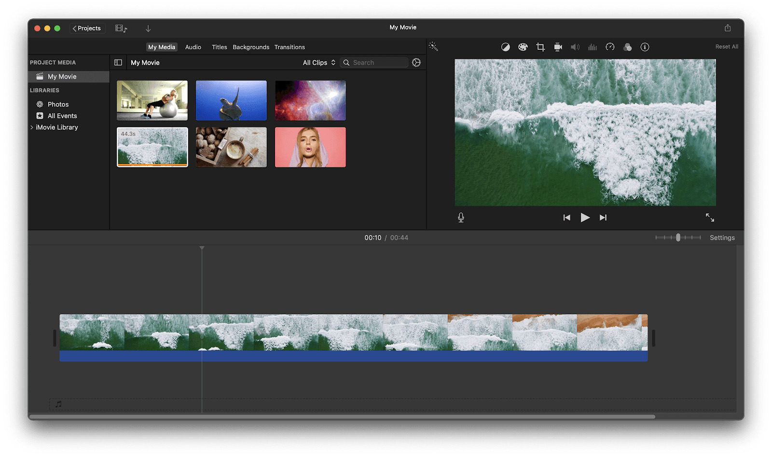Play the wave clip in the viewer

pos(585,217)
